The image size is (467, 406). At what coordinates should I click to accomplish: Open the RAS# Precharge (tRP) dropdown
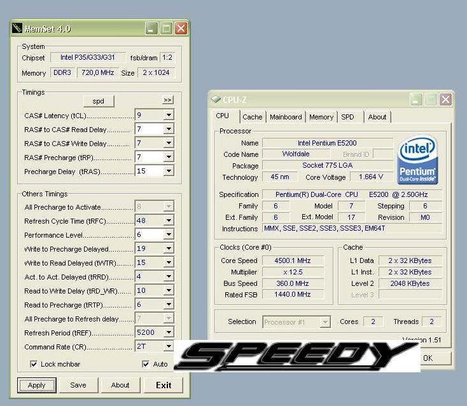tap(169, 157)
